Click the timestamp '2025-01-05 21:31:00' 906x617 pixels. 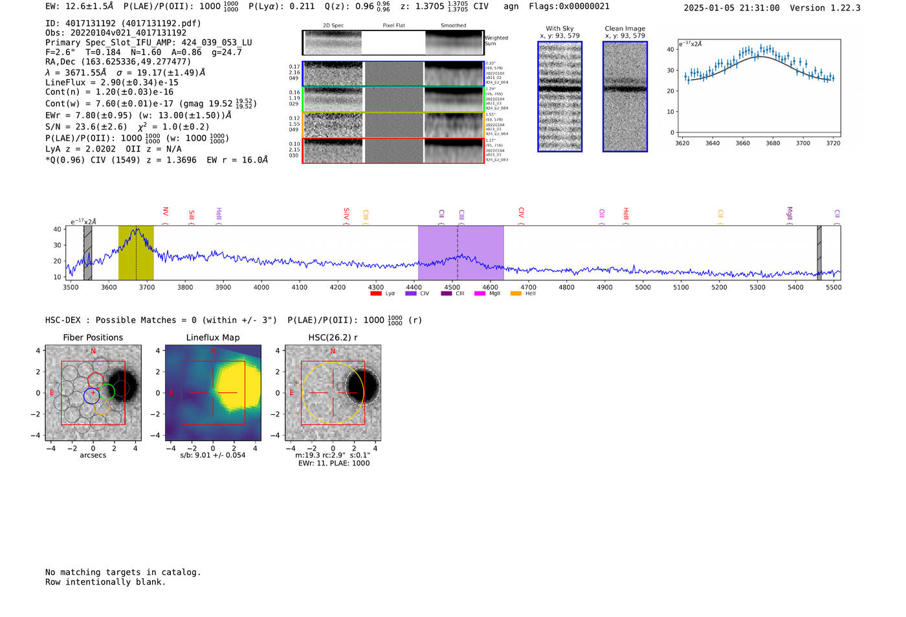coord(732,8)
